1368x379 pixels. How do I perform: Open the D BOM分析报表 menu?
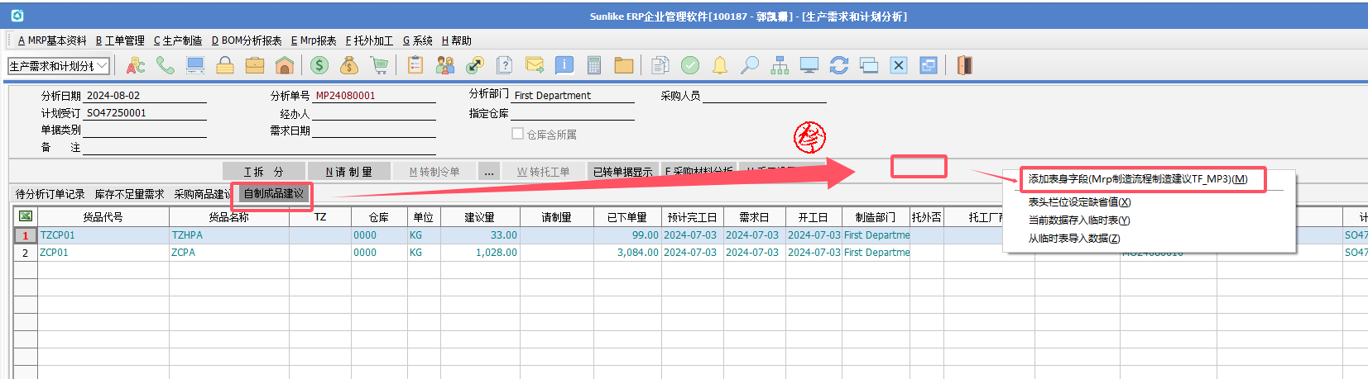pyautogui.click(x=247, y=40)
